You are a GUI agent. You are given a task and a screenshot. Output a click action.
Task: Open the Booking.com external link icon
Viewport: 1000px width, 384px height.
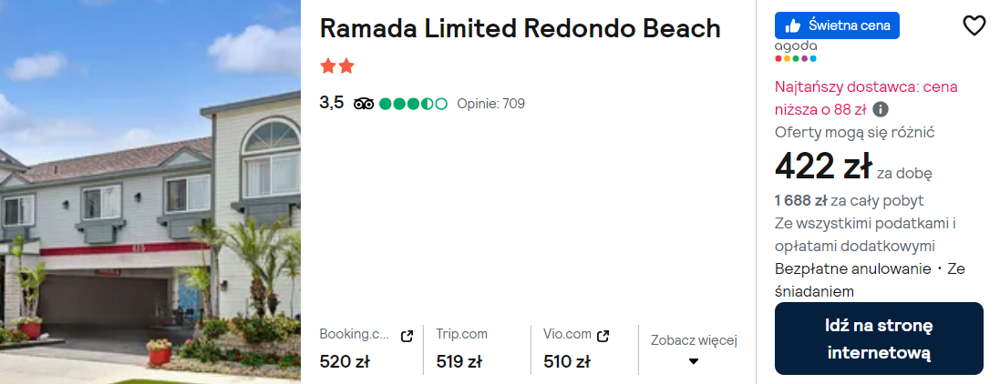(x=407, y=335)
